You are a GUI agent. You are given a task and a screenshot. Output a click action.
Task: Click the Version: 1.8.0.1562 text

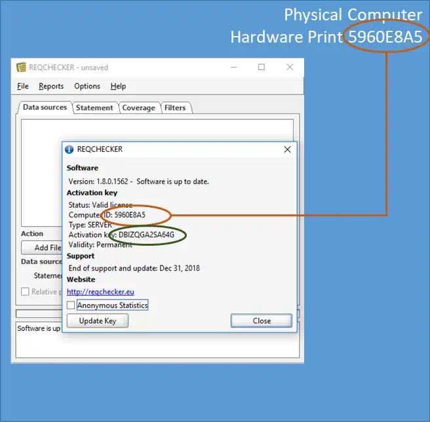98,182
